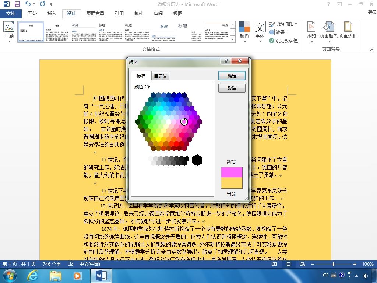Click the 746 个字 word count

(x=52, y=264)
